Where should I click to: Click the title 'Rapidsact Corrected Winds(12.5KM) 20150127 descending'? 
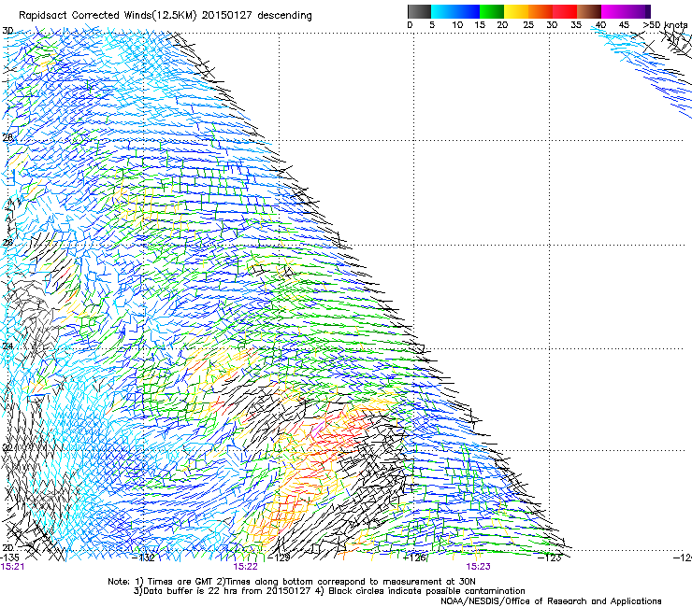[166, 16]
